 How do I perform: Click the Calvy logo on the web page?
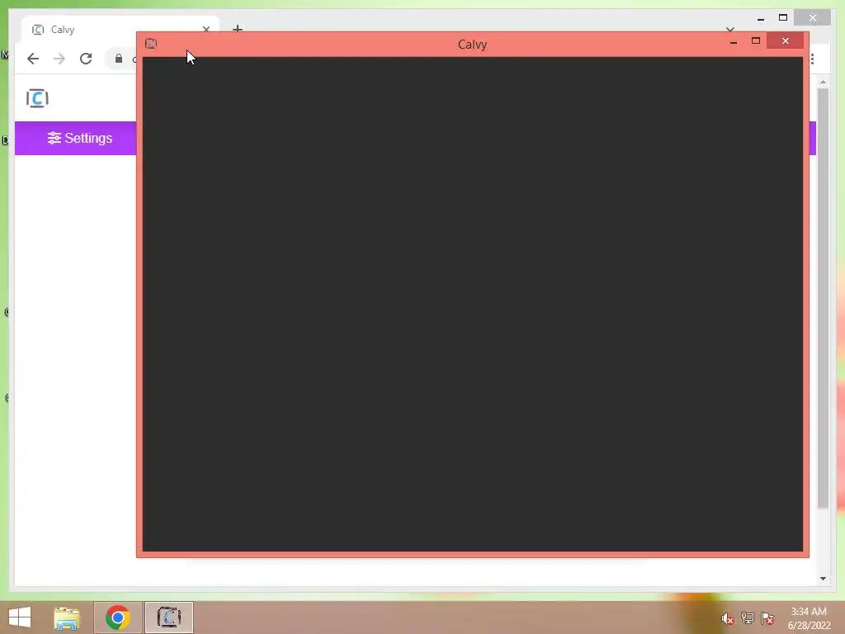pos(37,98)
